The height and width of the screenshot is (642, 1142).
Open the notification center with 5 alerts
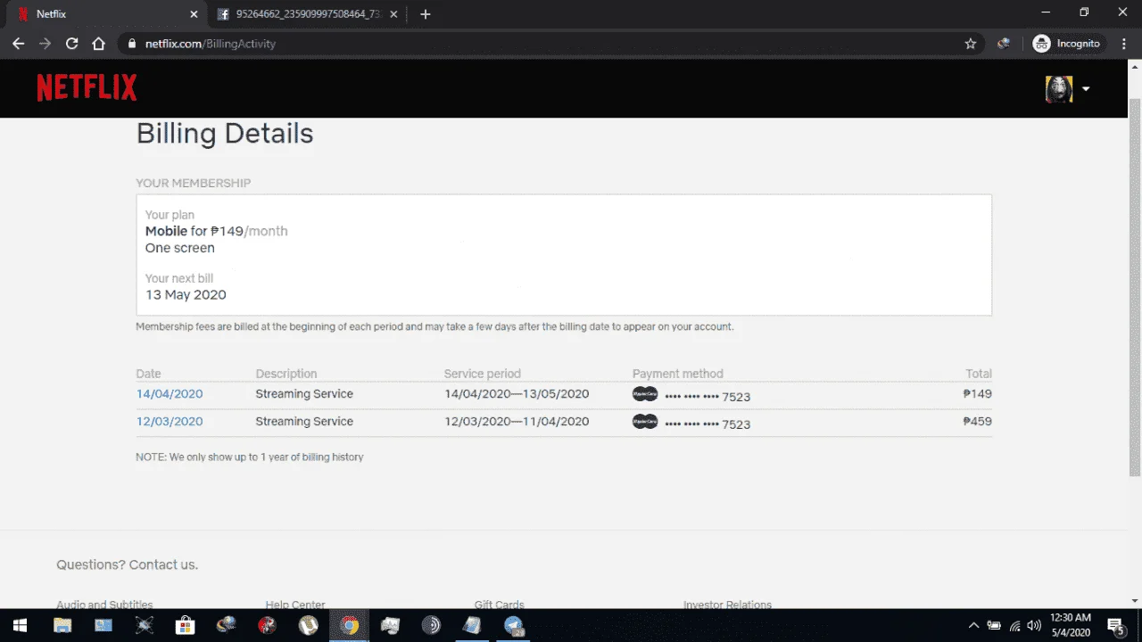click(1116, 625)
